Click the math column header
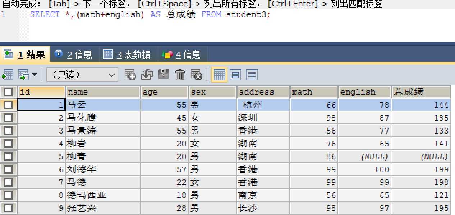 (313, 92)
